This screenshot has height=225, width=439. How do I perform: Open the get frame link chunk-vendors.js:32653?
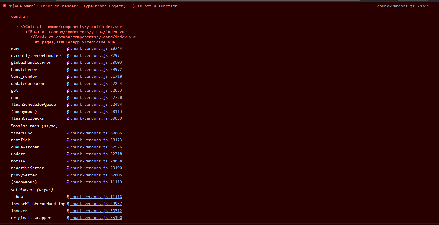(96, 90)
